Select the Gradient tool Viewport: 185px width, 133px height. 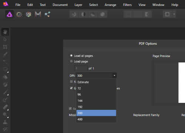pos(5,85)
